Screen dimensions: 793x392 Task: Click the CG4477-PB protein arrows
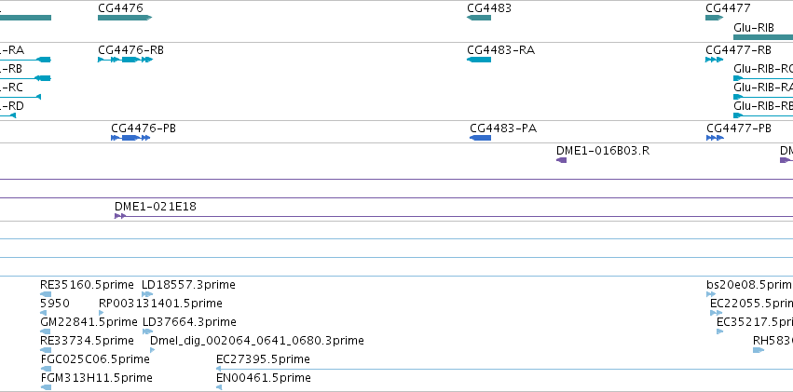(715, 138)
